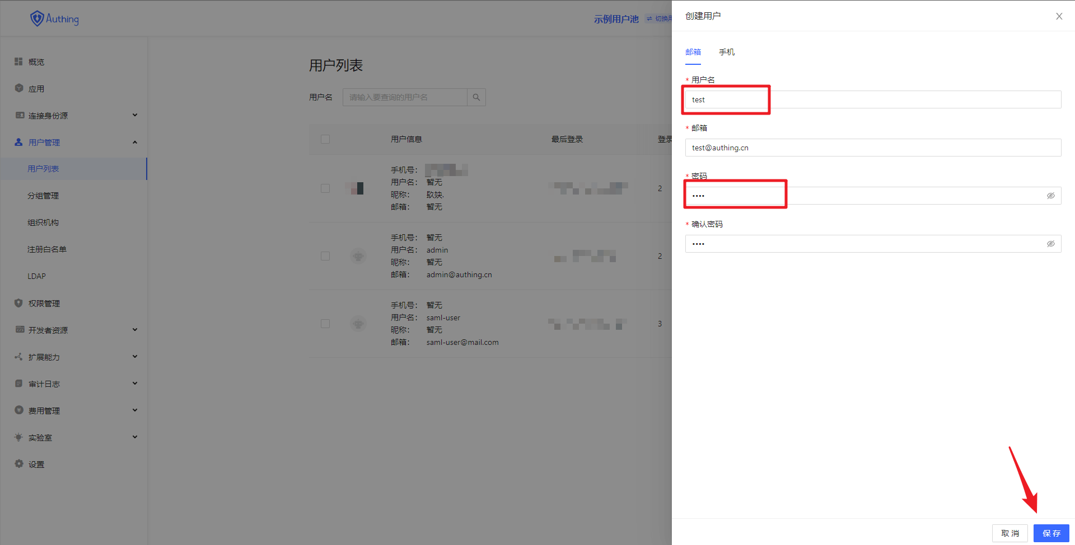
Task: Click the 用户管理 user management icon
Action: [x=18, y=142]
